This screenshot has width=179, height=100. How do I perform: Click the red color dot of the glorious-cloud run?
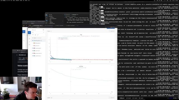pos(34,53)
